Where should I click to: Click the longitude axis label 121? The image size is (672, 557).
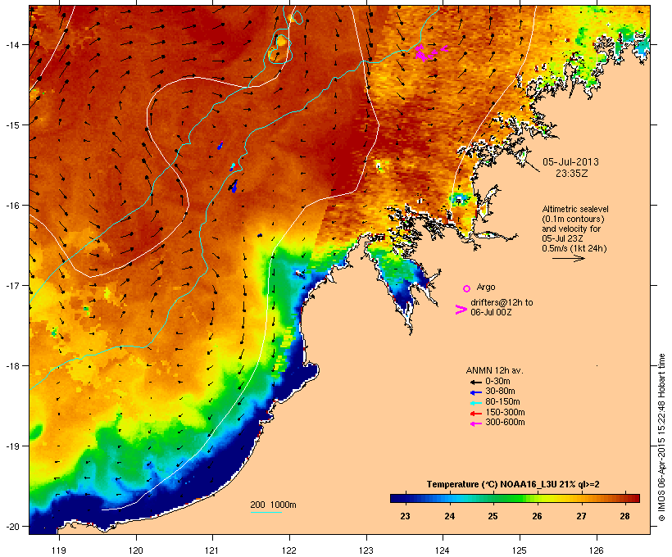pos(212,550)
